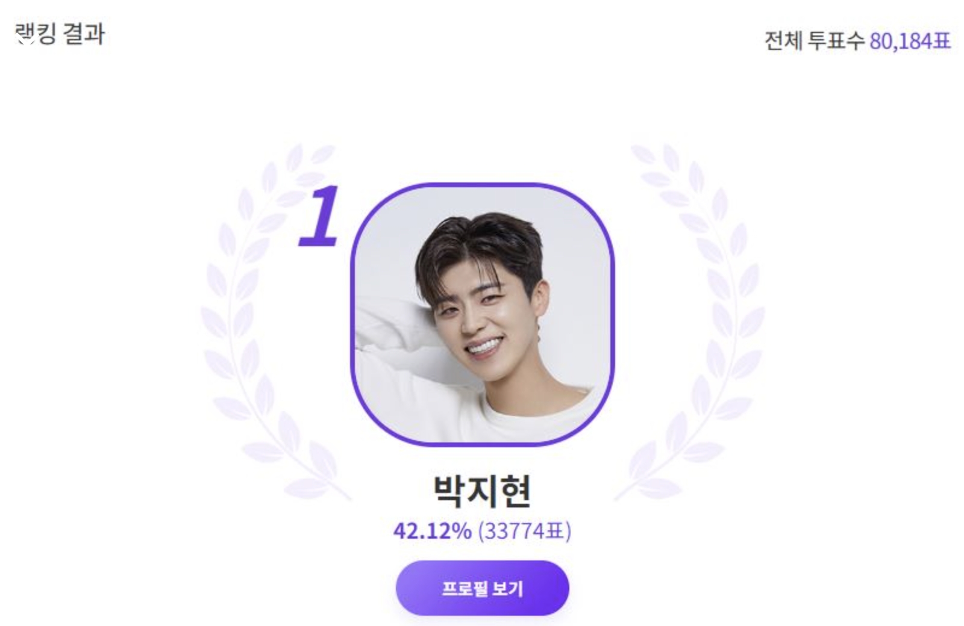Select the name 박지현 below the photo
This screenshot has height=626, width=964.
(x=482, y=491)
